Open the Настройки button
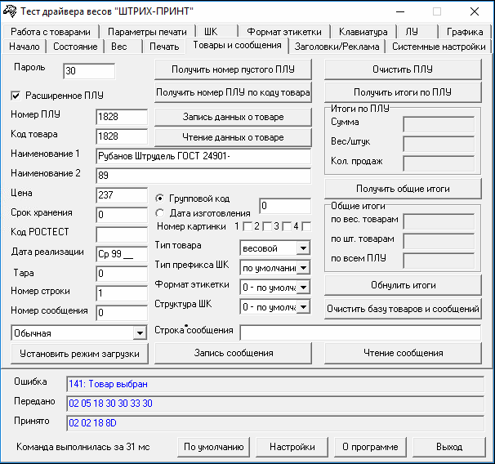The height and width of the screenshot is (464, 495). click(292, 447)
